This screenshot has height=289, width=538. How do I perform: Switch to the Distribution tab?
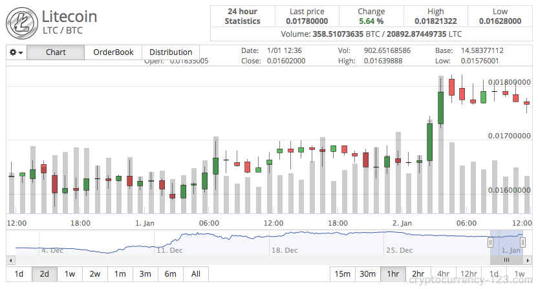(x=171, y=52)
